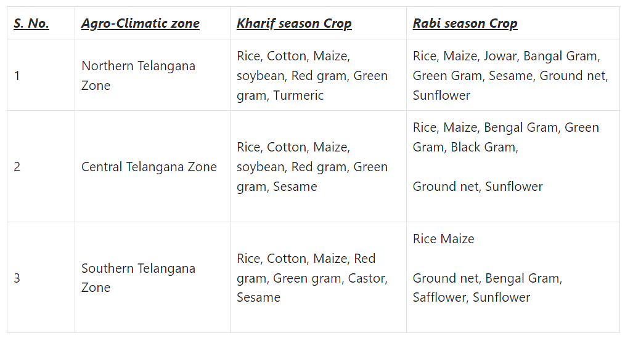Click the S. No. column header
This screenshot has width=625, height=338.
[x=31, y=23]
